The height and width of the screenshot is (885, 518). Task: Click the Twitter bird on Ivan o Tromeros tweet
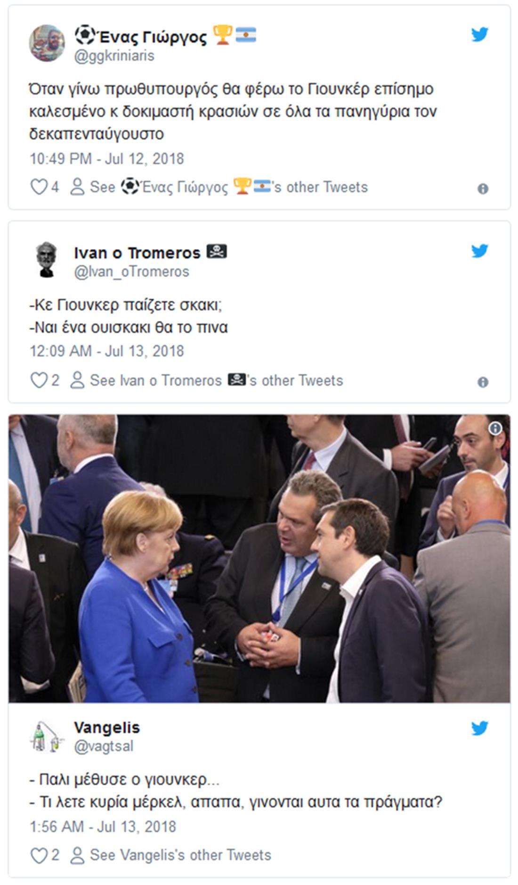[479, 251]
